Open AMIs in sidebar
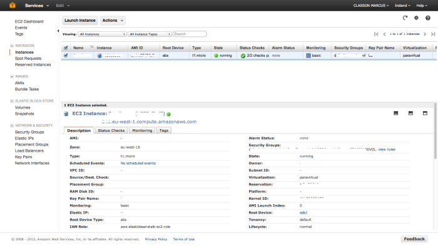Viewport: 438px width, 246px height. coord(19,83)
